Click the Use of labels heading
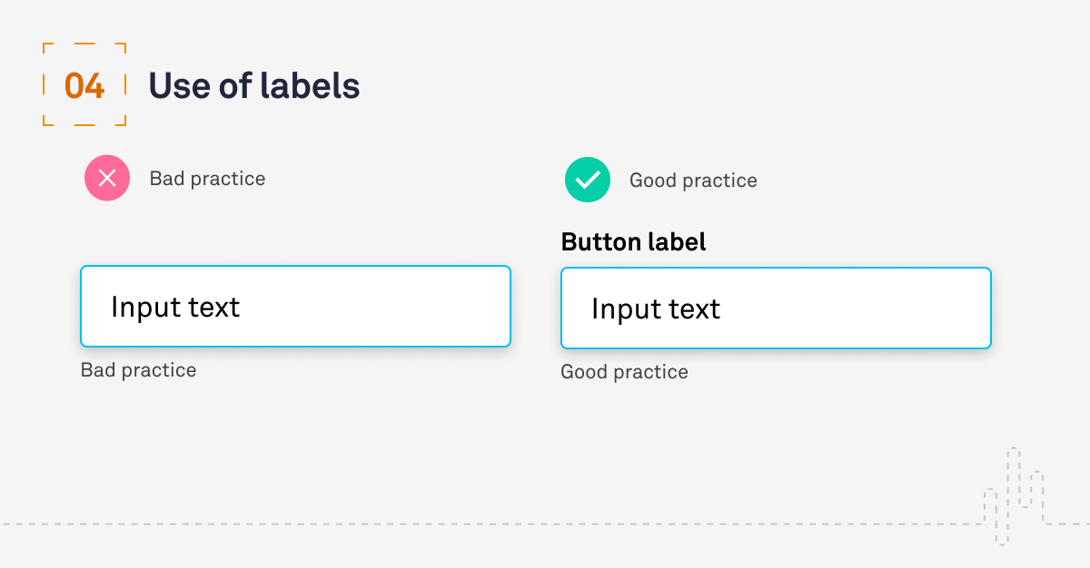The width and height of the screenshot is (1090, 568). click(254, 85)
